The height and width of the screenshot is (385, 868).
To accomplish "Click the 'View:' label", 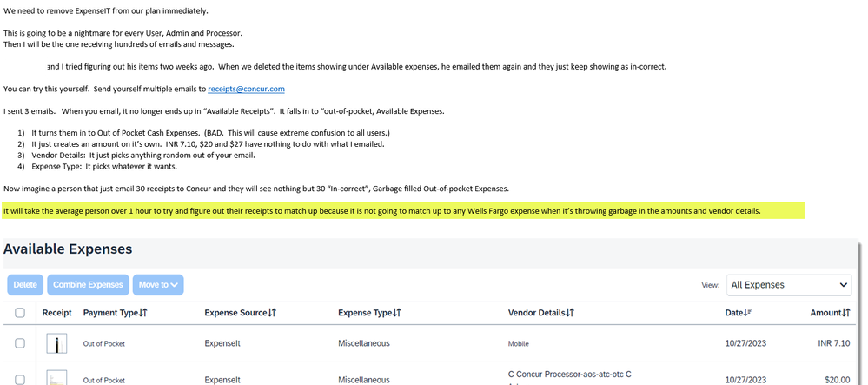I will point(710,285).
